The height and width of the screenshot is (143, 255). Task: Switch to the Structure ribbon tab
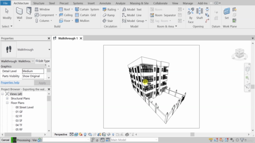(x=39, y=3)
